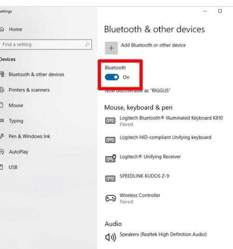The height and width of the screenshot is (249, 233).
Task: Go to Settings Home
Action: 15,29
